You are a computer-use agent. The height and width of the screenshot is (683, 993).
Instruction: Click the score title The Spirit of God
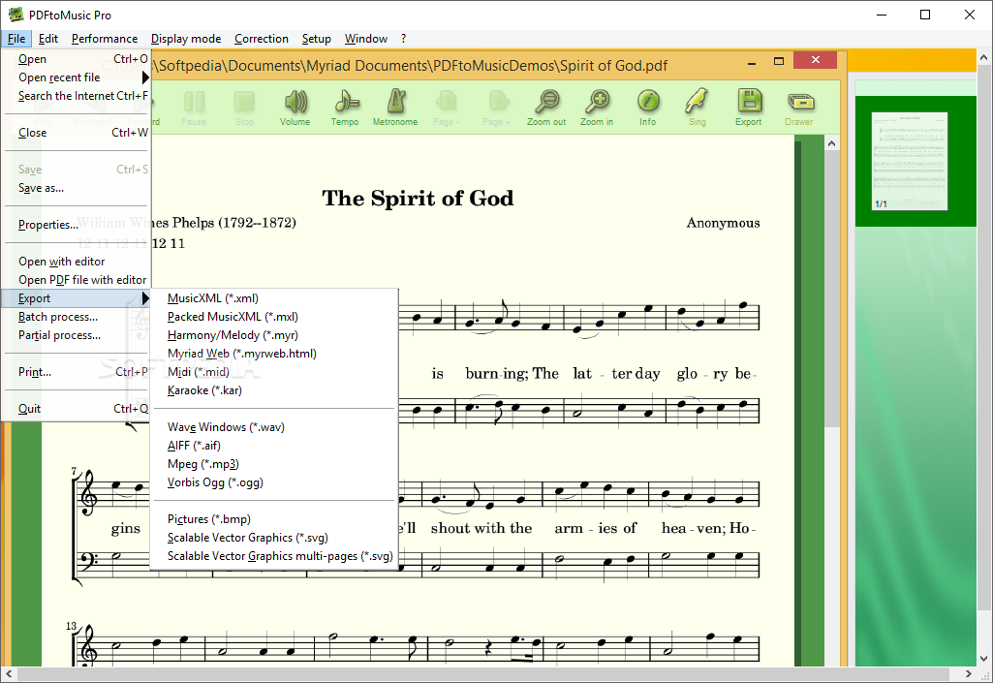[418, 199]
